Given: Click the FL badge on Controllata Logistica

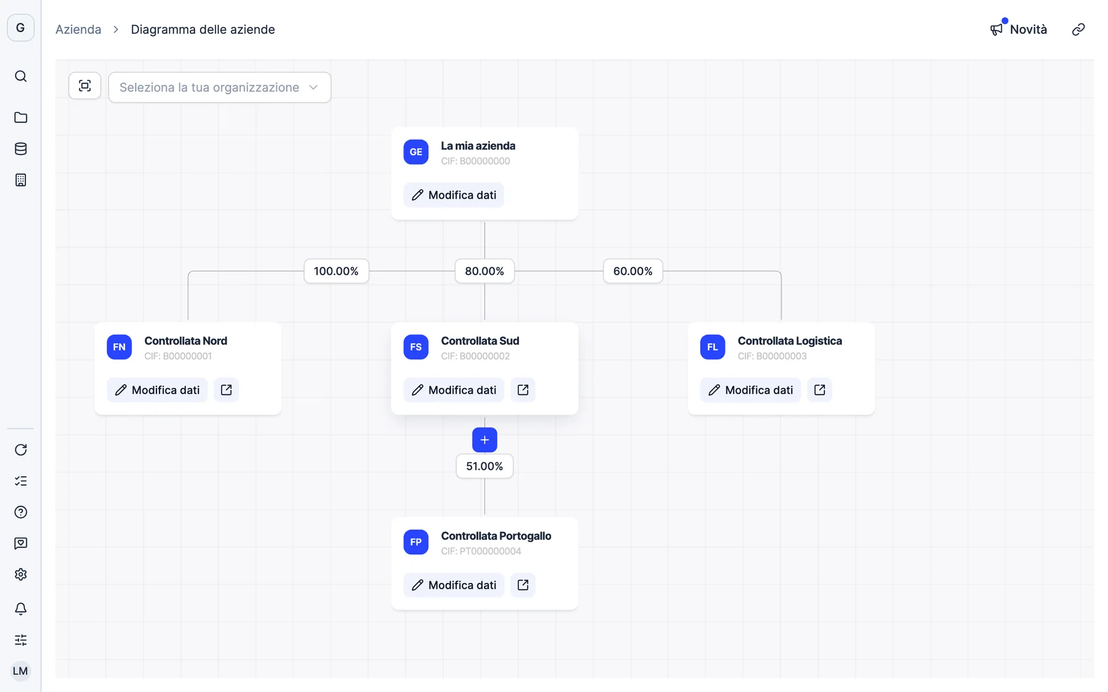Looking at the screenshot, I should point(713,347).
